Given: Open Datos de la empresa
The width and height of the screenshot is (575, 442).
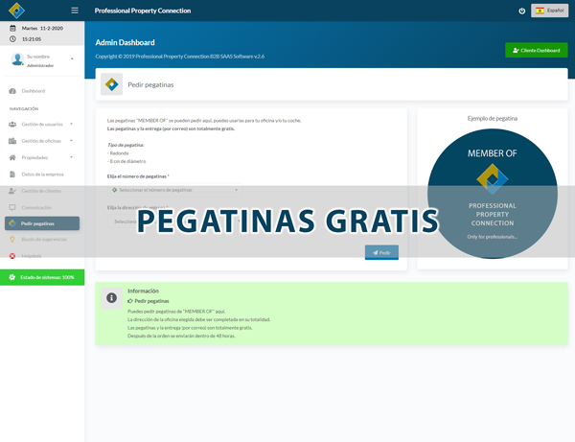Looking at the screenshot, I should 42,174.
